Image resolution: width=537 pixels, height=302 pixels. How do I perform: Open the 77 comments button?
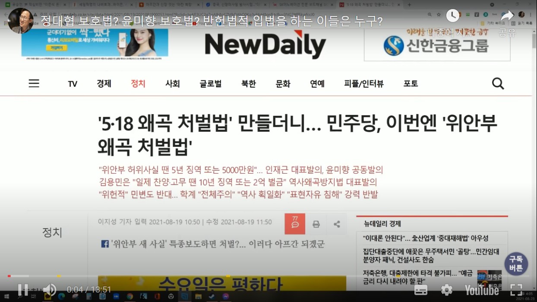[295, 224]
